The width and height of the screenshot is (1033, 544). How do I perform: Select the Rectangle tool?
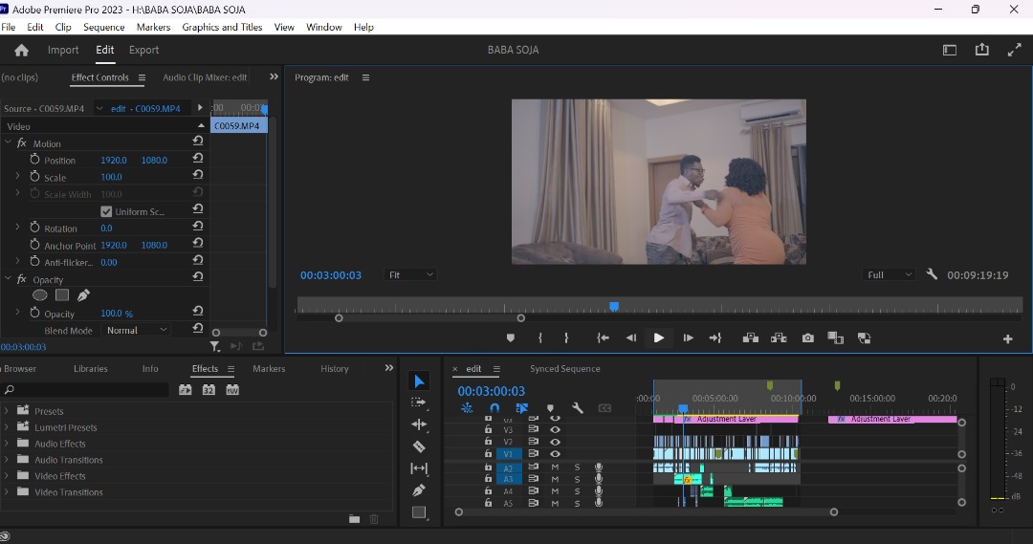pyautogui.click(x=419, y=511)
